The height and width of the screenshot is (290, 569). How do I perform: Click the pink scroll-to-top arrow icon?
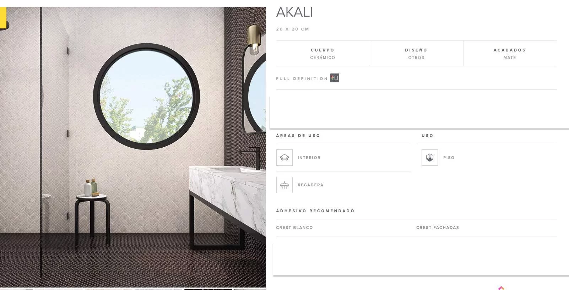click(x=501, y=288)
